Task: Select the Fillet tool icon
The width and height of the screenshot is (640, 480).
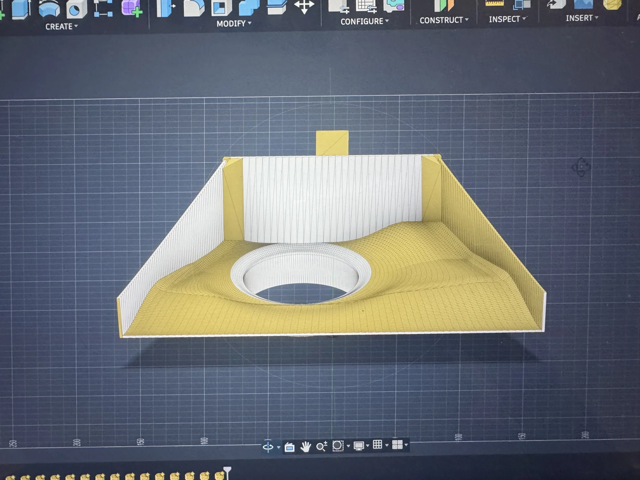Action: [x=194, y=8]
